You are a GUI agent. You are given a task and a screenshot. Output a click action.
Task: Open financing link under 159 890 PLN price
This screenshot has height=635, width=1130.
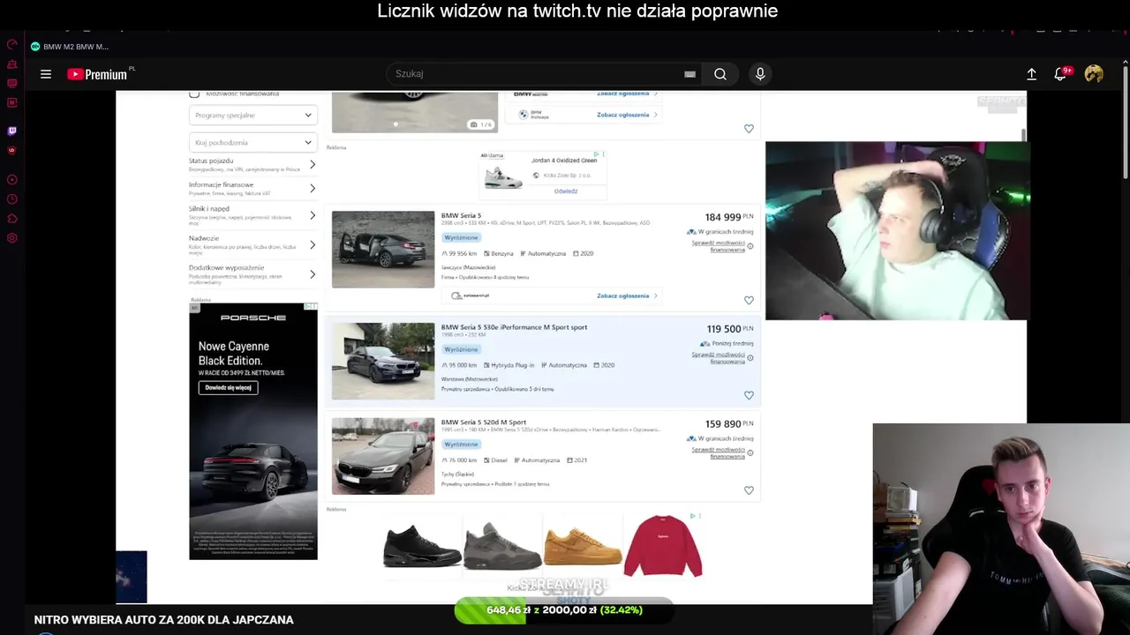[x=718, y=453]
